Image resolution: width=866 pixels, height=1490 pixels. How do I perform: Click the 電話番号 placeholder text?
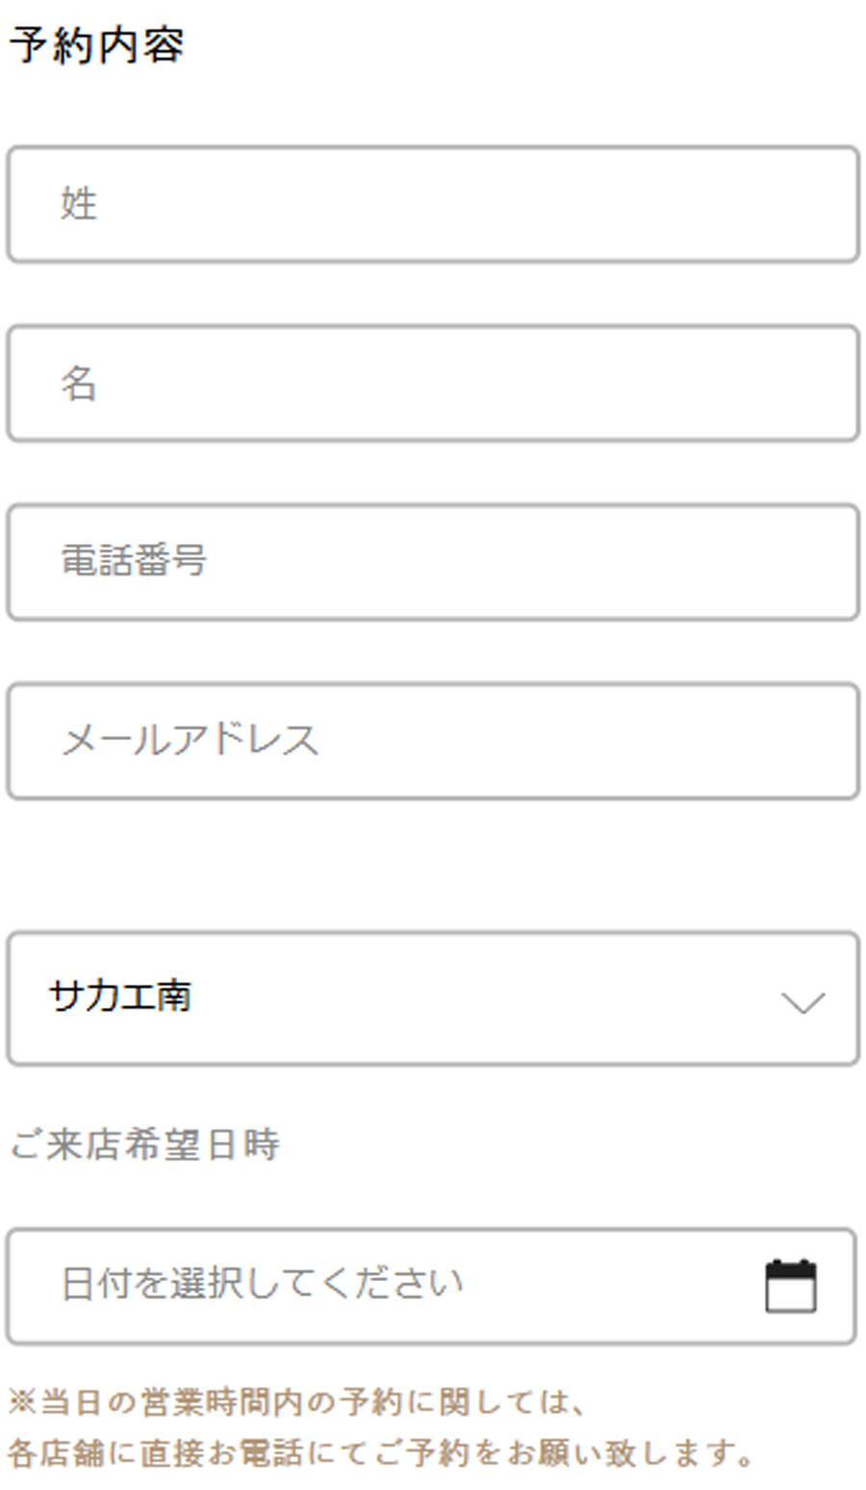pyautogui.click(x=134, y=560)
